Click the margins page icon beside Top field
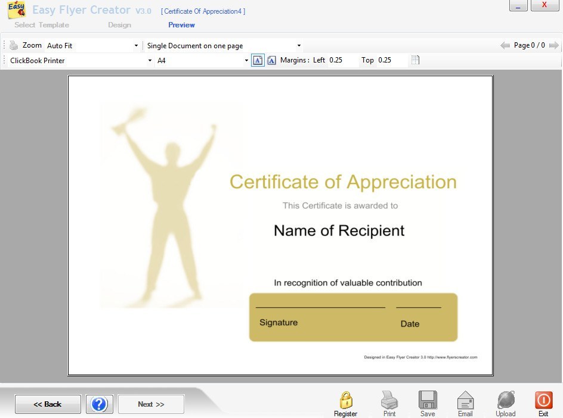 [416, 60]
